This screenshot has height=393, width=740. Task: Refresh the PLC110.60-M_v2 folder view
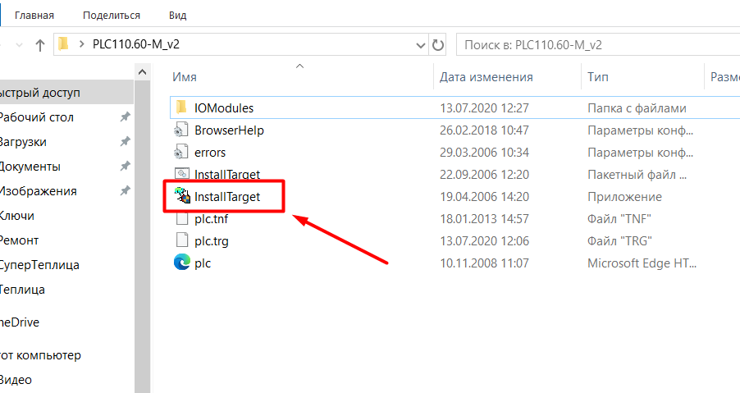[438, 45]
